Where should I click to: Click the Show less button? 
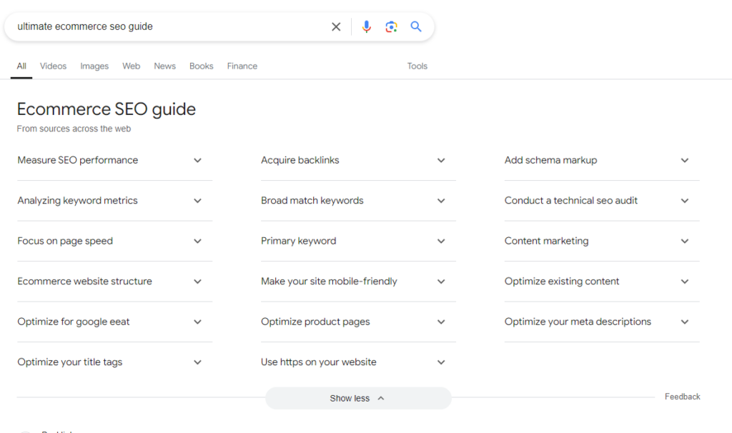(359, 398)
